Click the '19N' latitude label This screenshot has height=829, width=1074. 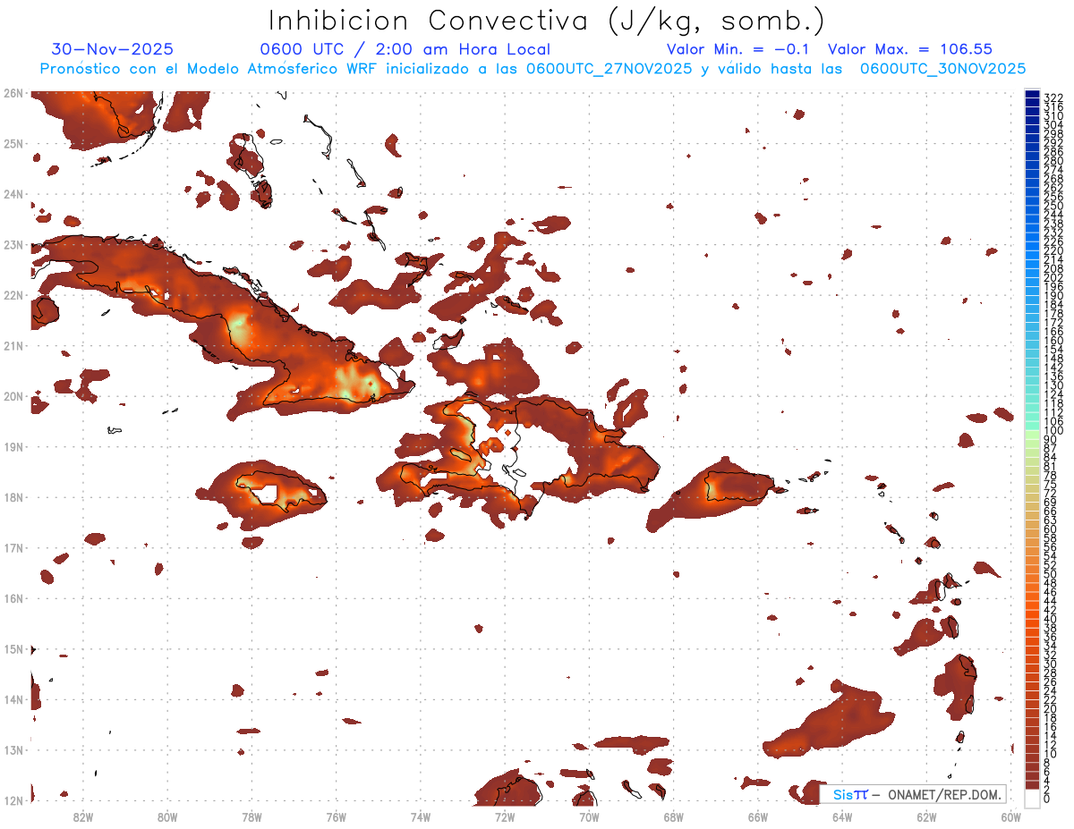[13, 446]
